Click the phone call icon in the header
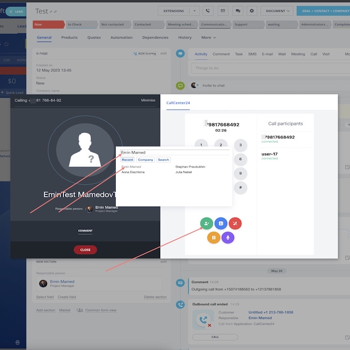 (x=208, y=11)
